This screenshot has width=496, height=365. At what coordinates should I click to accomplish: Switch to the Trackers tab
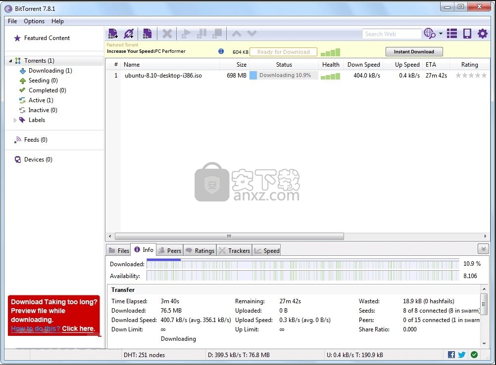pos(235,250)
